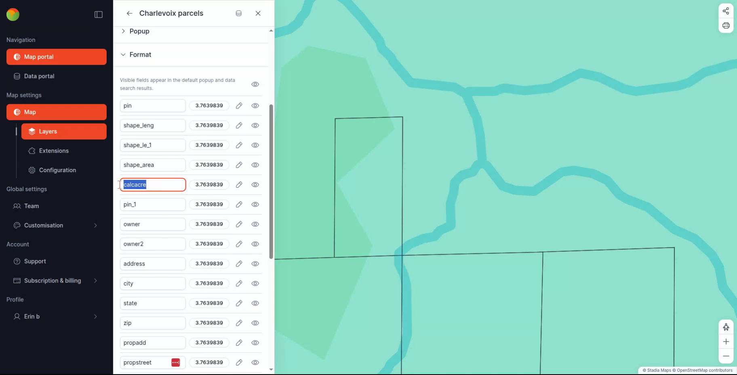Click the print icon on the map

[726, 25]
